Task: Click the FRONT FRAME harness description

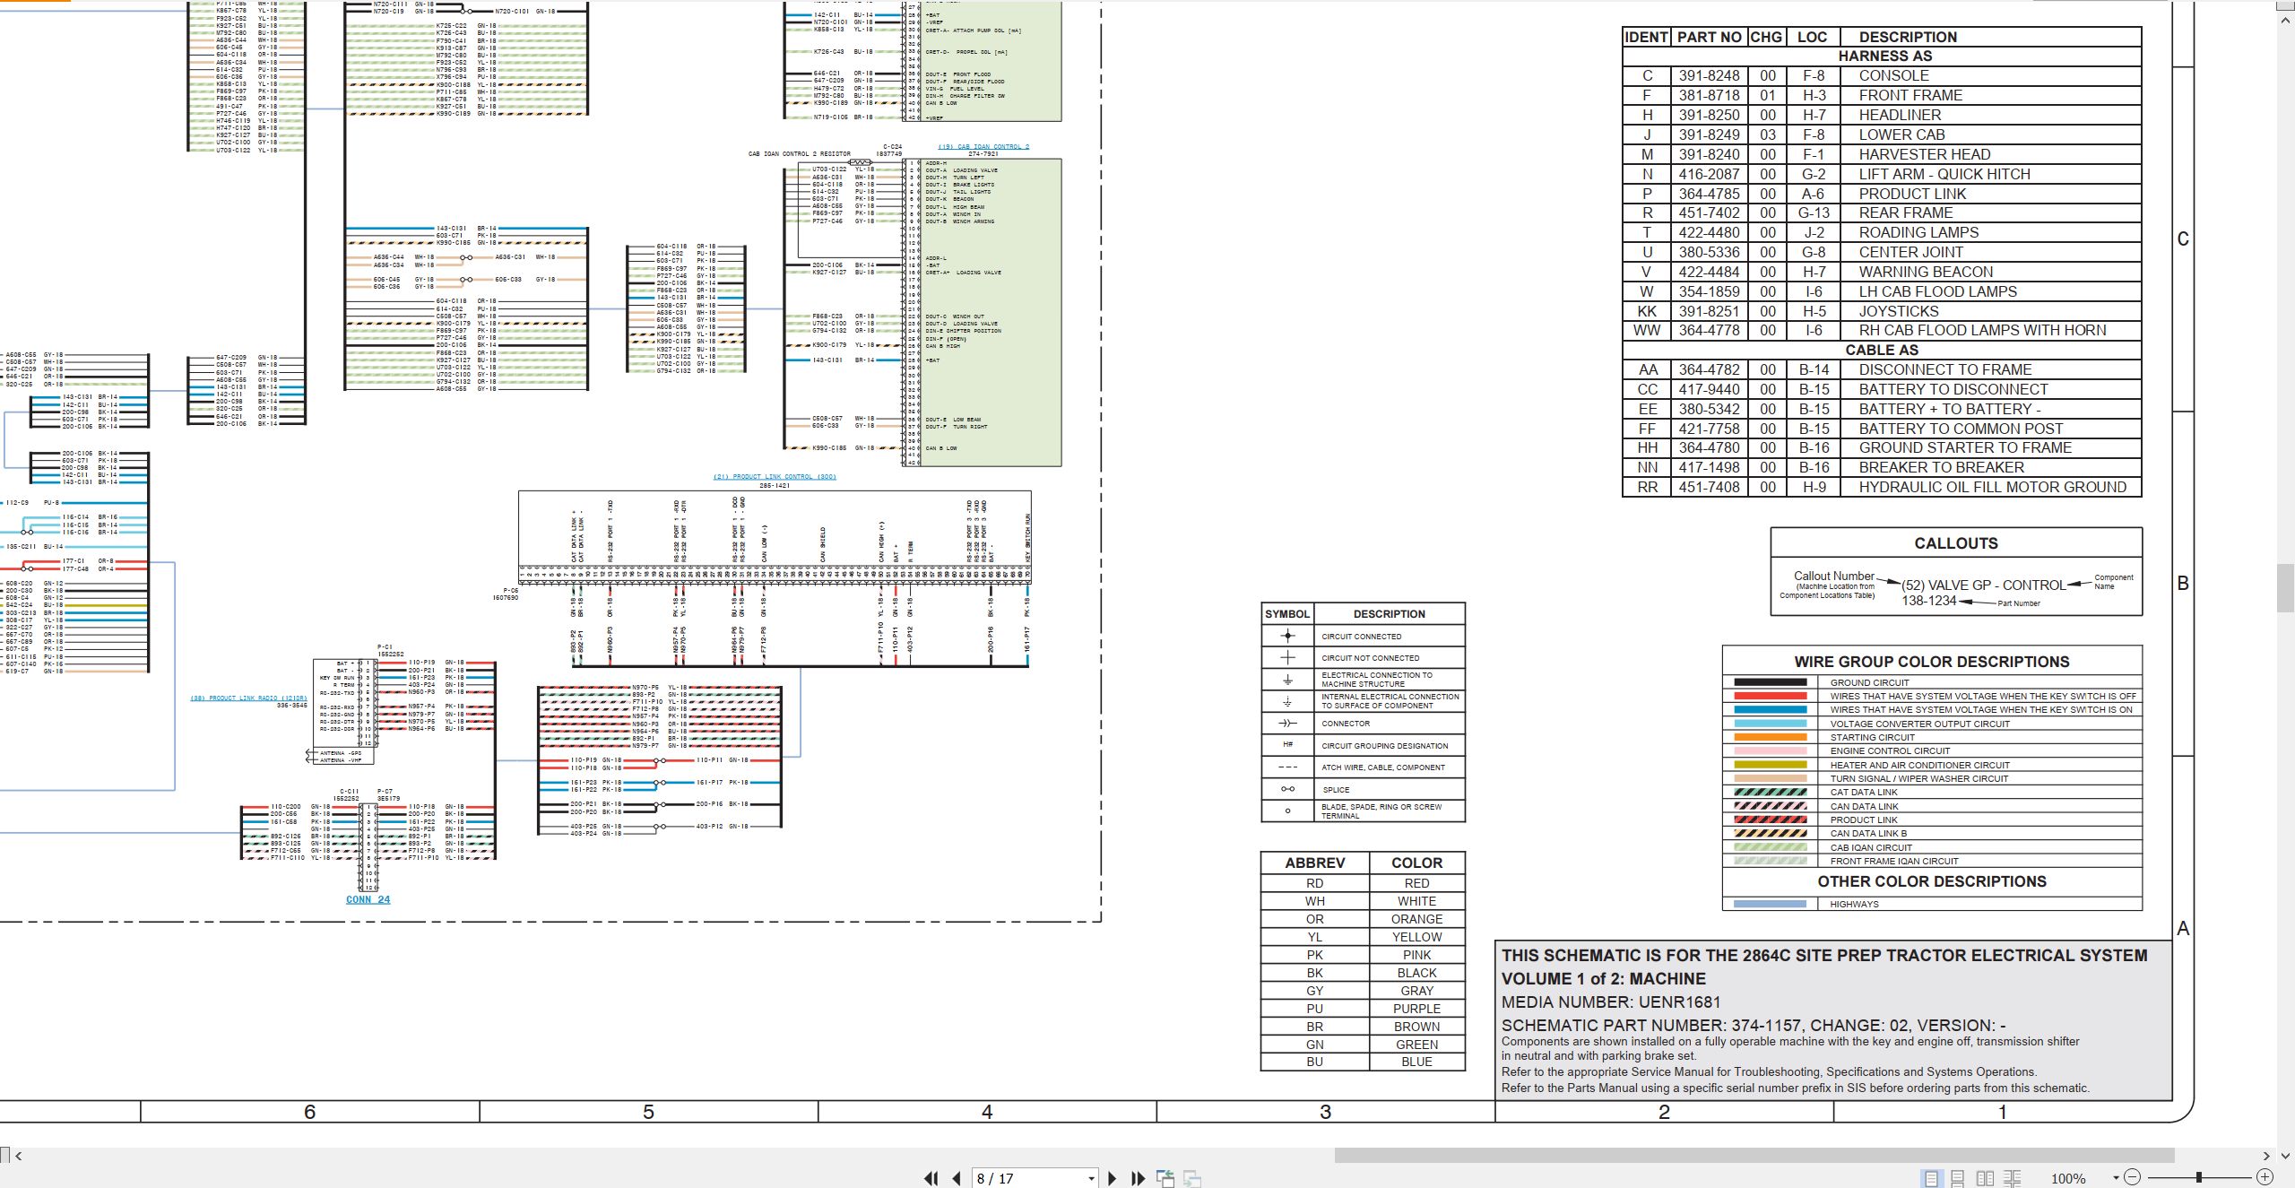Action: tap(1910, 95)
